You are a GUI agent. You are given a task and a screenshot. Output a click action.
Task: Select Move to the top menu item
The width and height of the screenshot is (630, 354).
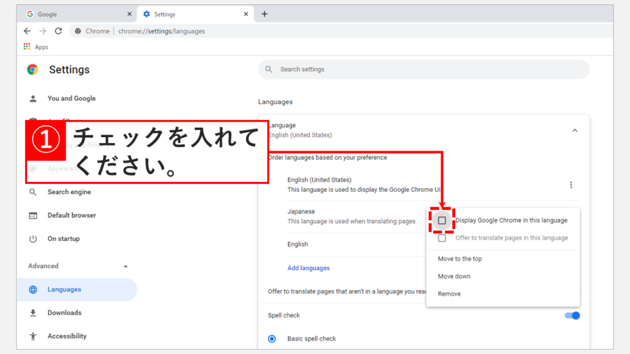pos(460,259)
